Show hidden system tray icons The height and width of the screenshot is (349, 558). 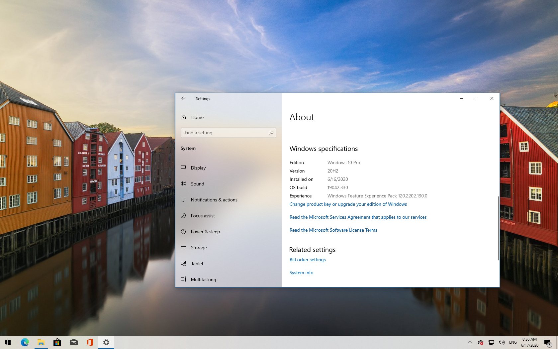click(470, 342)
